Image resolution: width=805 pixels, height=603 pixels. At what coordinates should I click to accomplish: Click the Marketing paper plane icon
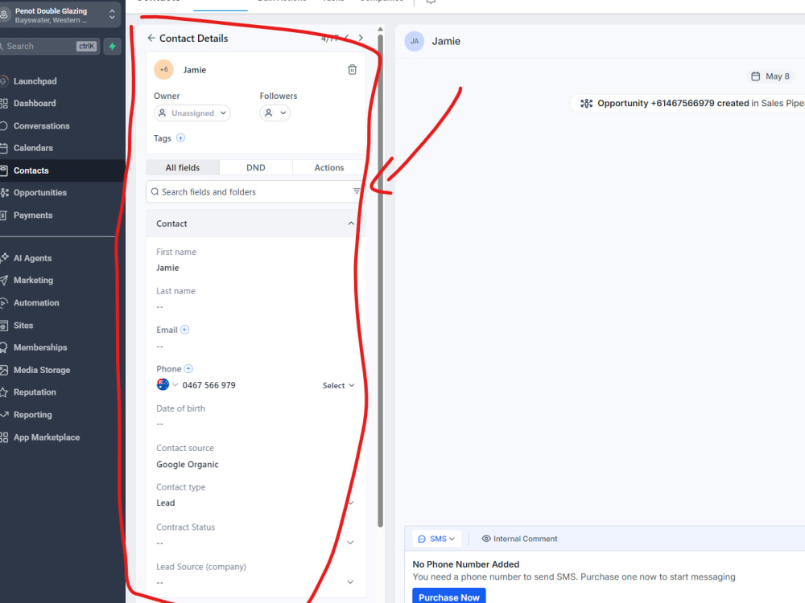click(3, 280)
